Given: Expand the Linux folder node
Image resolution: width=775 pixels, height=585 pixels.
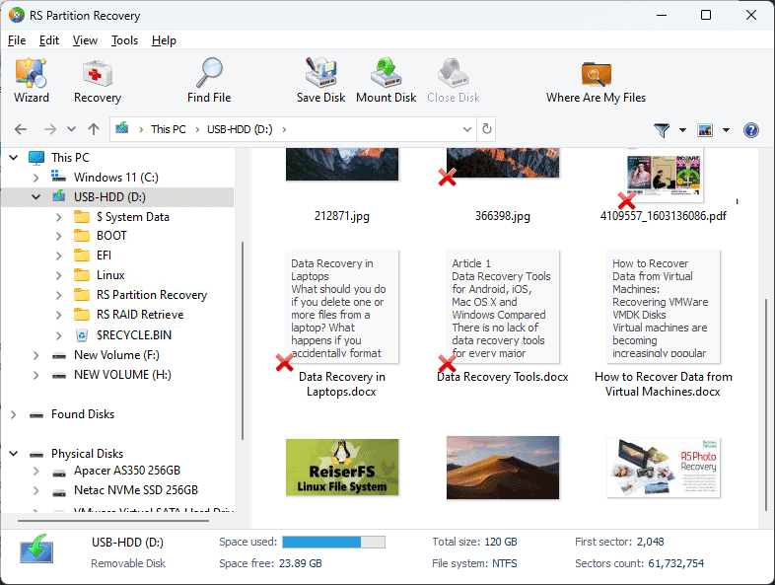Looking at the screenshot, I should point(59,275).
